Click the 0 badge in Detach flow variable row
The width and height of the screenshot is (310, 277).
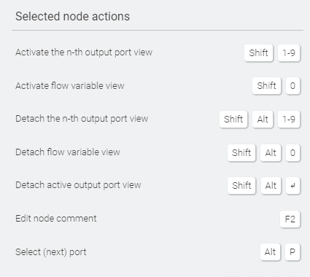pos(292,152)
